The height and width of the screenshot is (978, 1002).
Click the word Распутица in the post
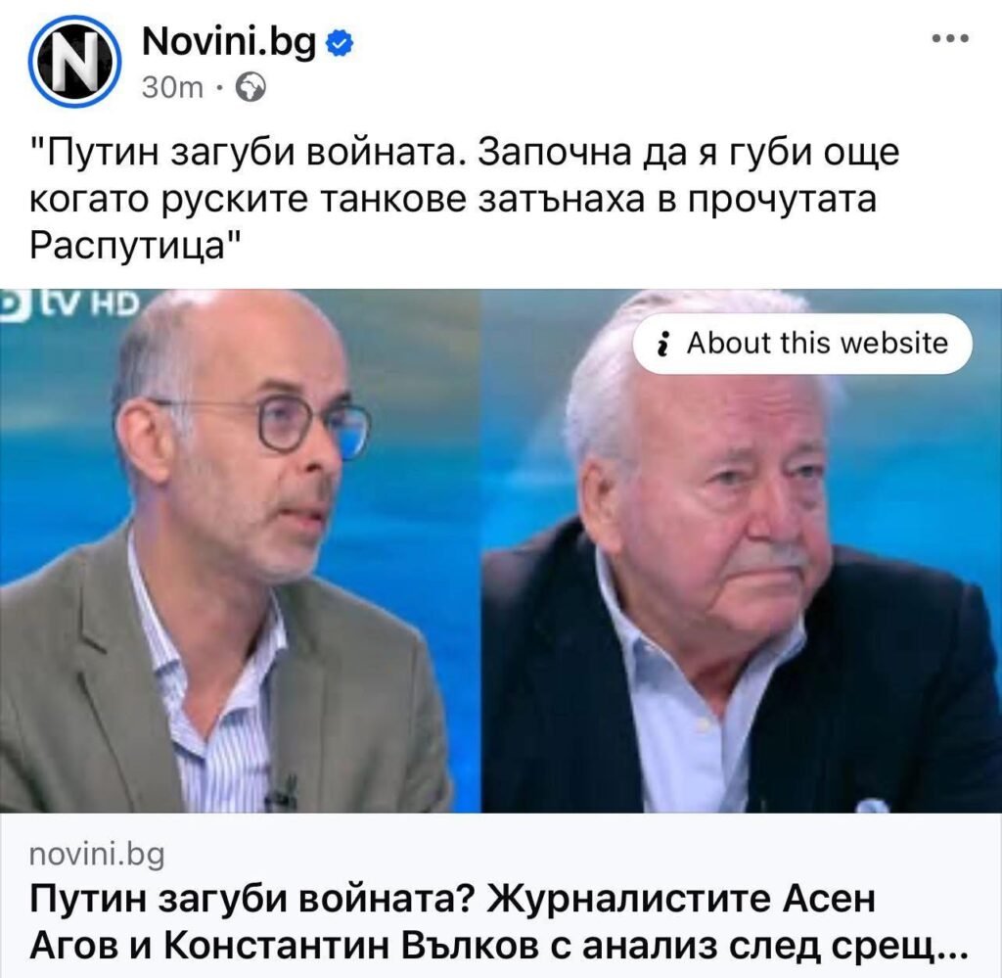[x=126, y=245]
